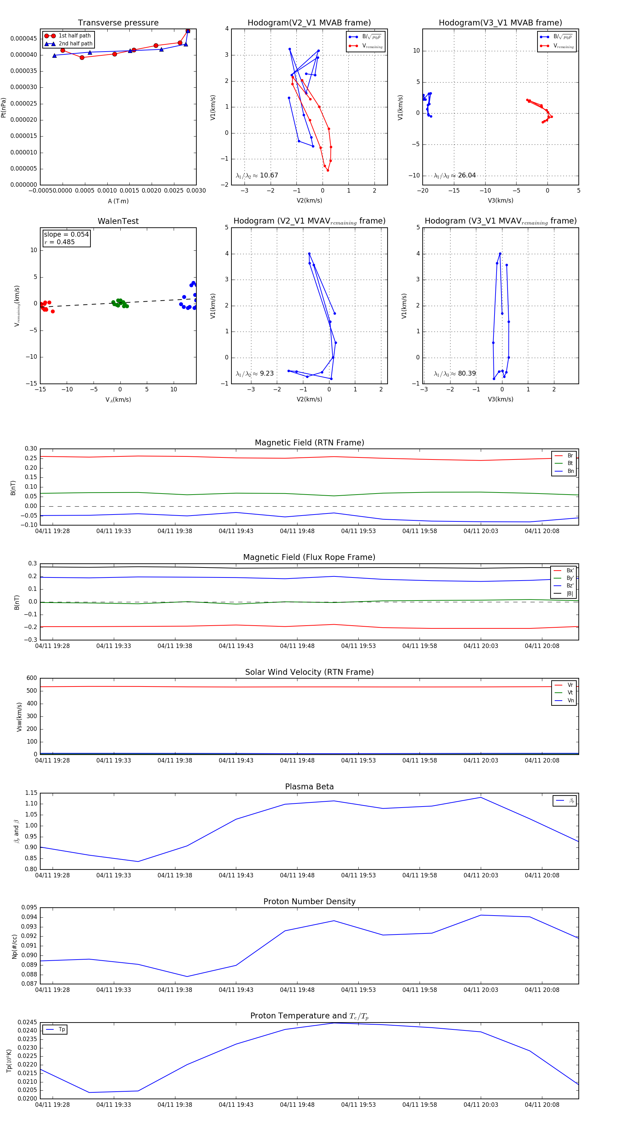Click the 'slope = 0.054' annotation
The width and height of the screenshot is (619, 1135).
coord(66,235)
